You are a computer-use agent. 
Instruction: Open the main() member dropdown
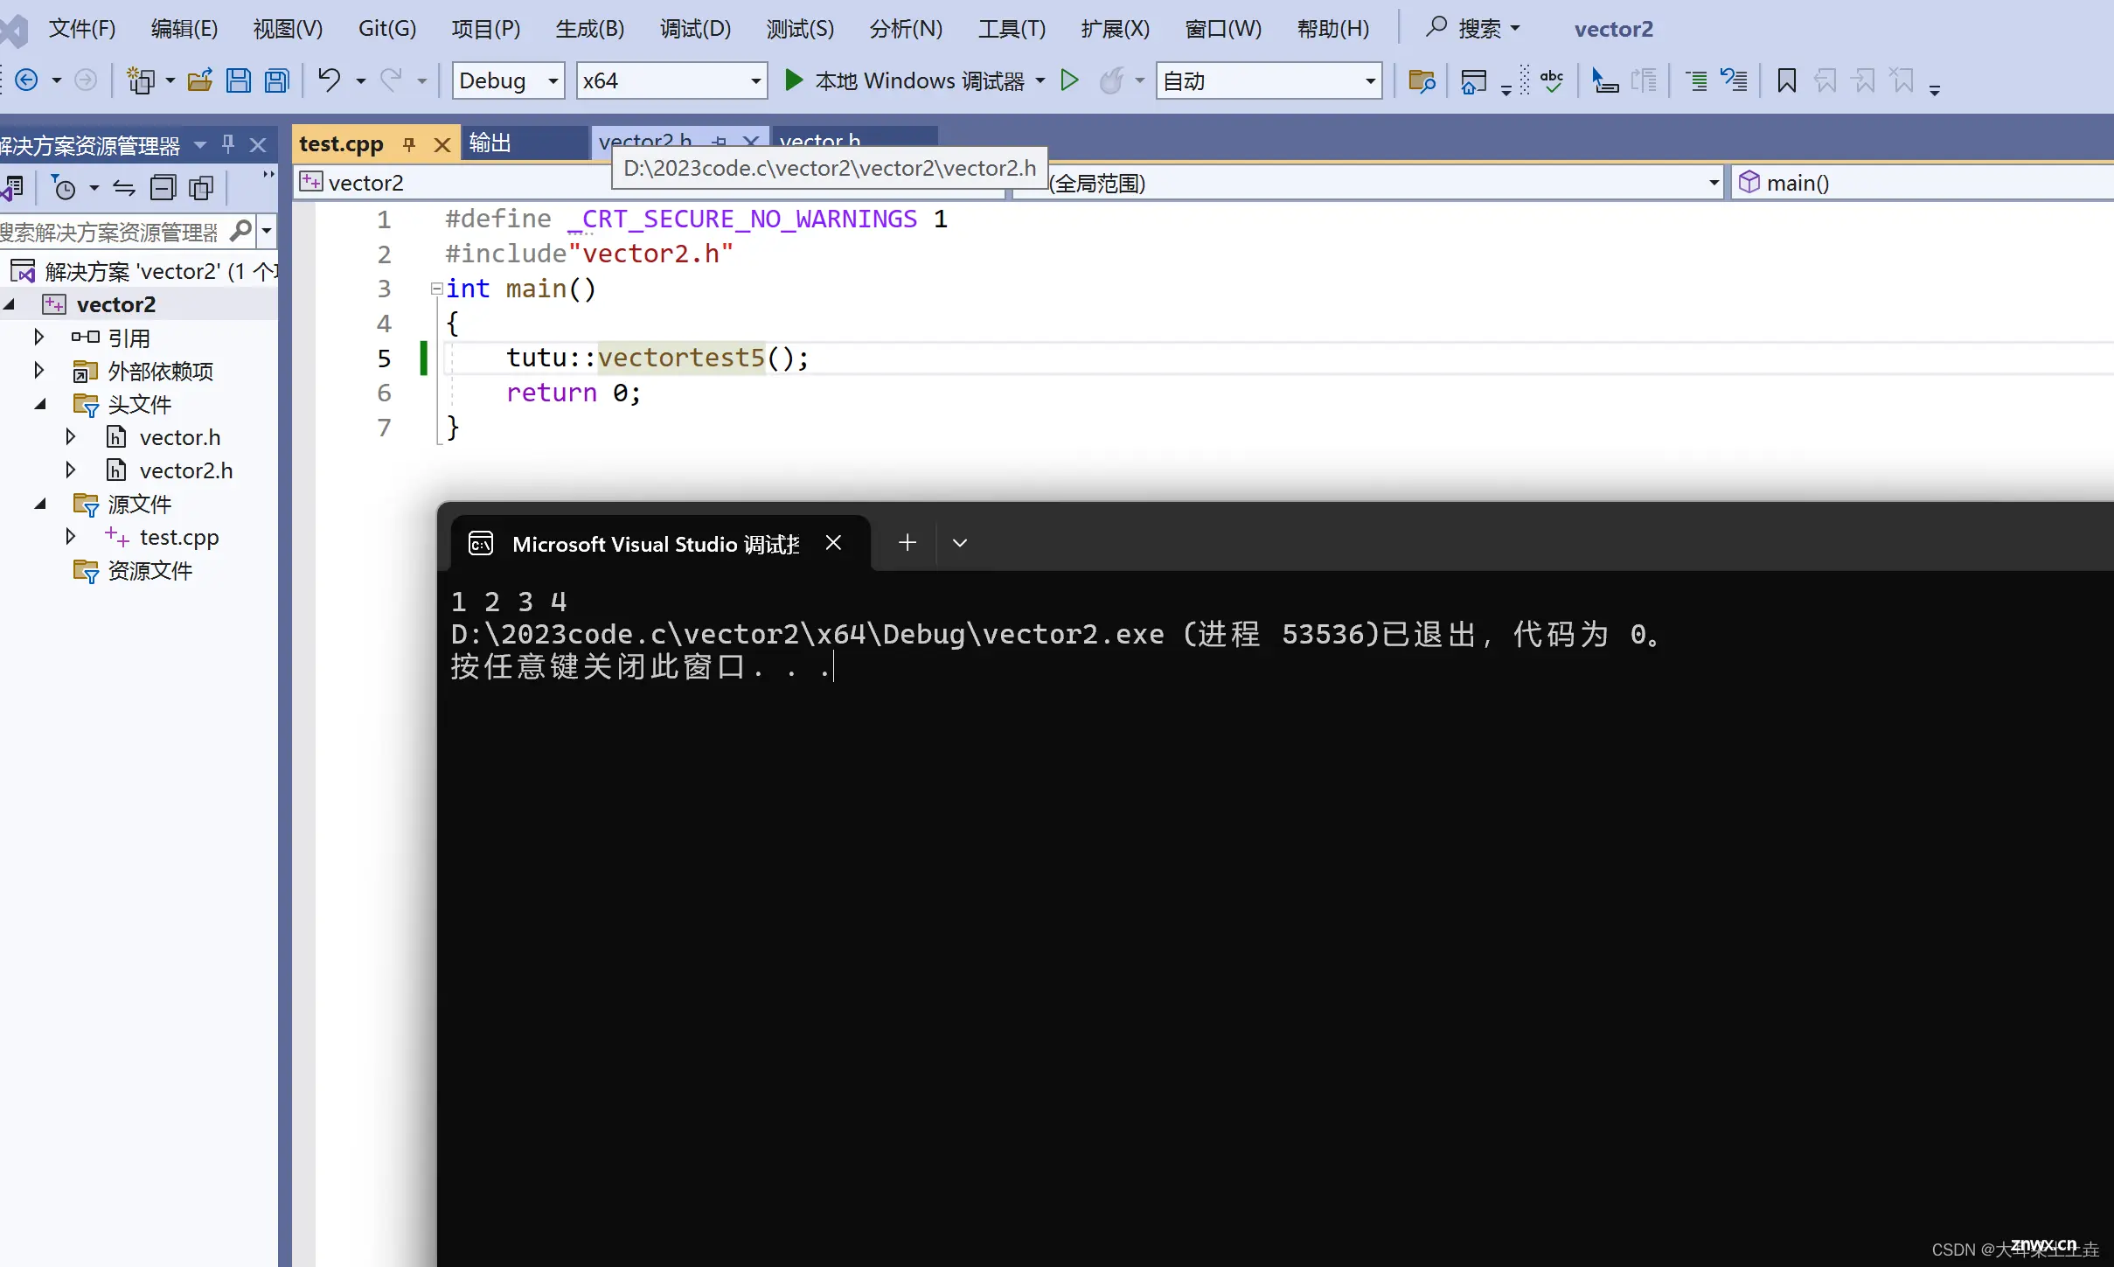click(x=1923, y=183)
